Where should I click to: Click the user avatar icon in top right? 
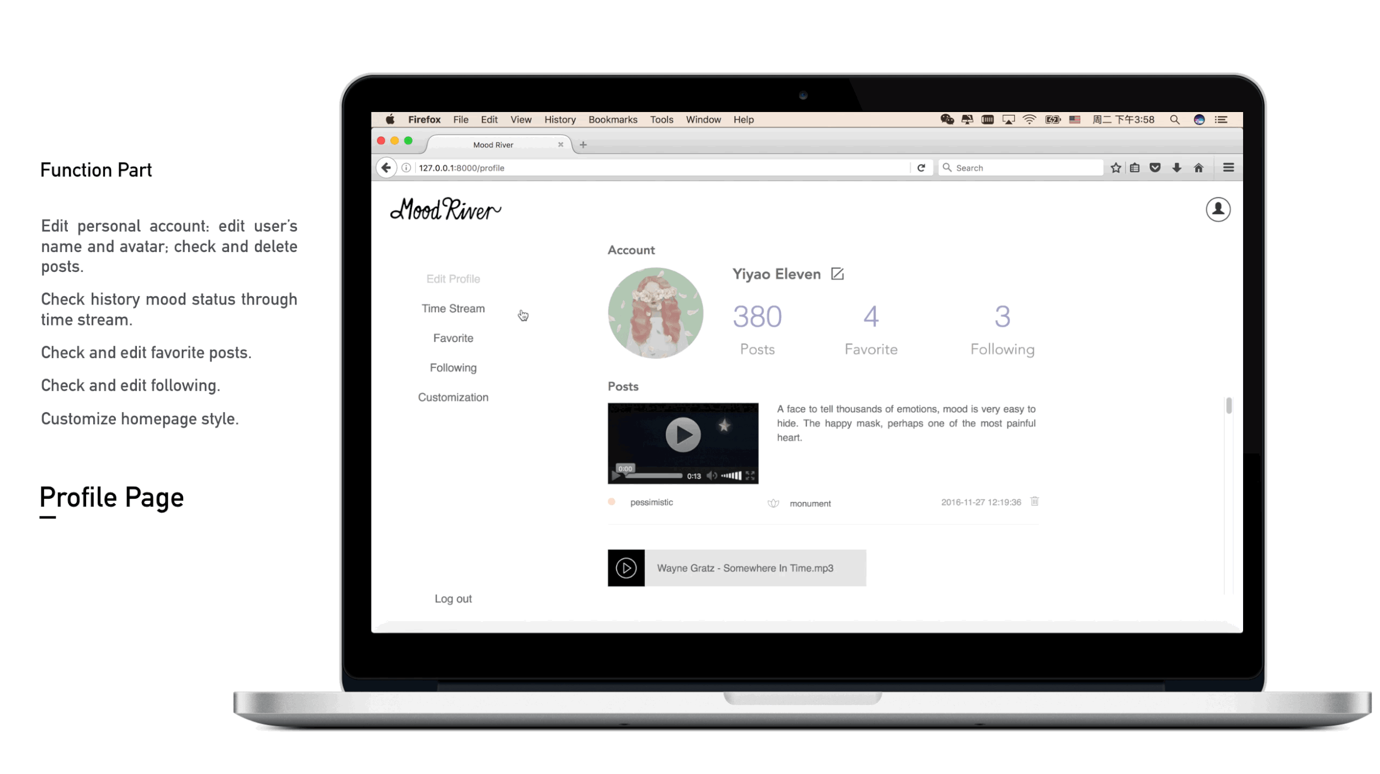pyautogui.click(x=1218, y=210)
